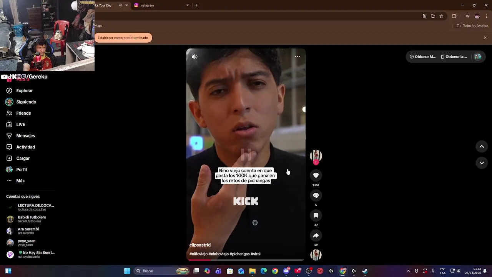Open Babidi Futbolero account
492x277 pixels.
pyautogui.click(x=27, y=219)
